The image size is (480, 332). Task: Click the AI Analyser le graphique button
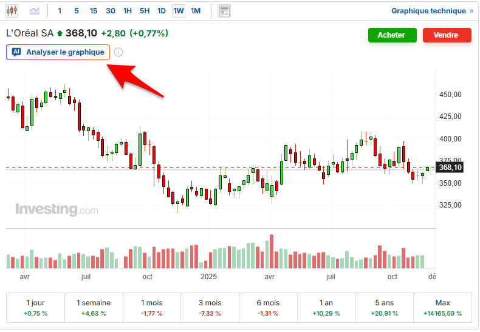pyautogui.click(x=58, y=52)
